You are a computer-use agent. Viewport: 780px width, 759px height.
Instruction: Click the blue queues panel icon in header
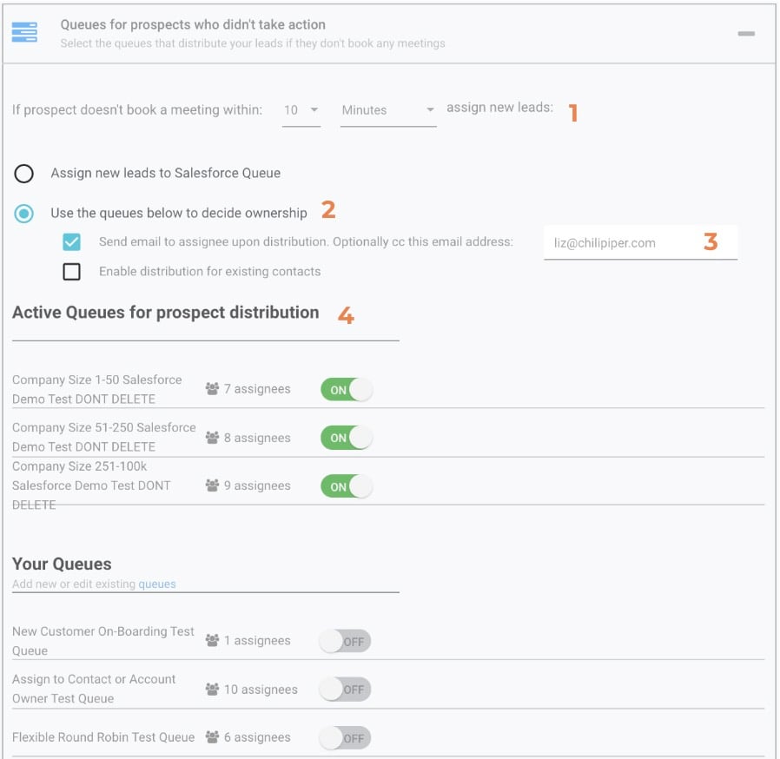26,31
